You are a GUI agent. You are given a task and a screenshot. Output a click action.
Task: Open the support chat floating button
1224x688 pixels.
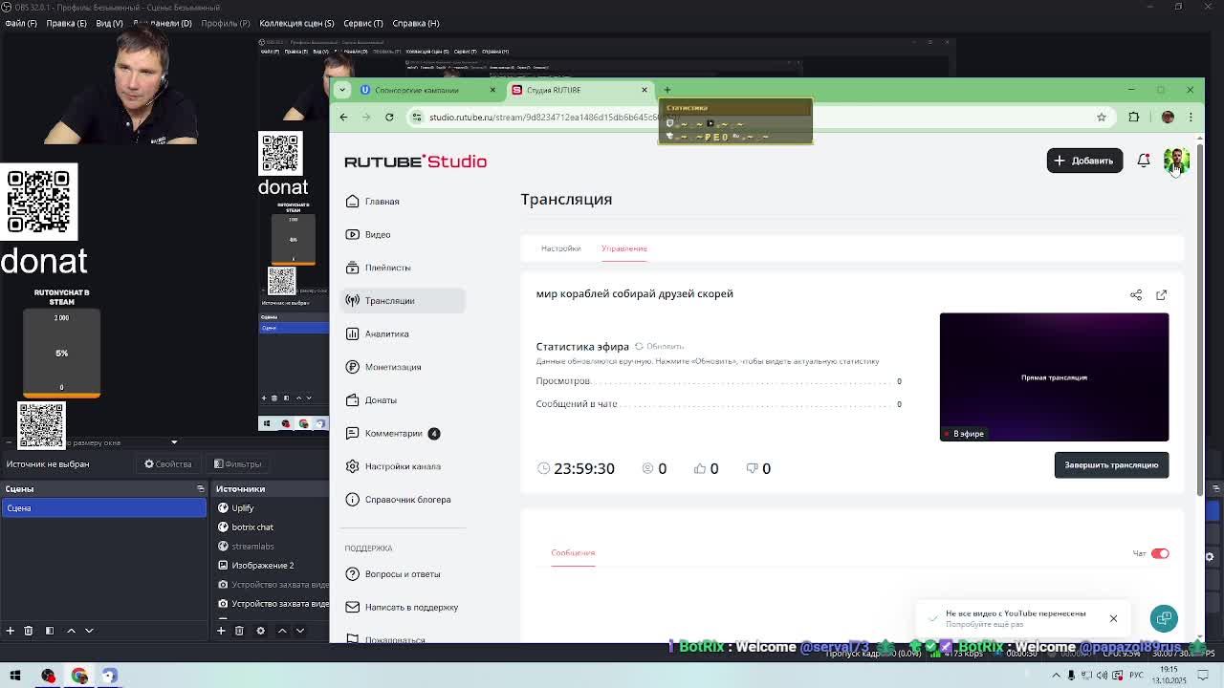1164,618
